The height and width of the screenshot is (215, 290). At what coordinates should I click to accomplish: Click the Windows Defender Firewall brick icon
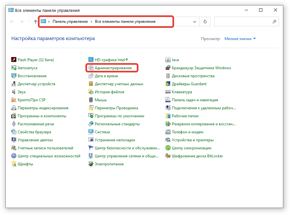pyautogui.click(x=168, y=68)
